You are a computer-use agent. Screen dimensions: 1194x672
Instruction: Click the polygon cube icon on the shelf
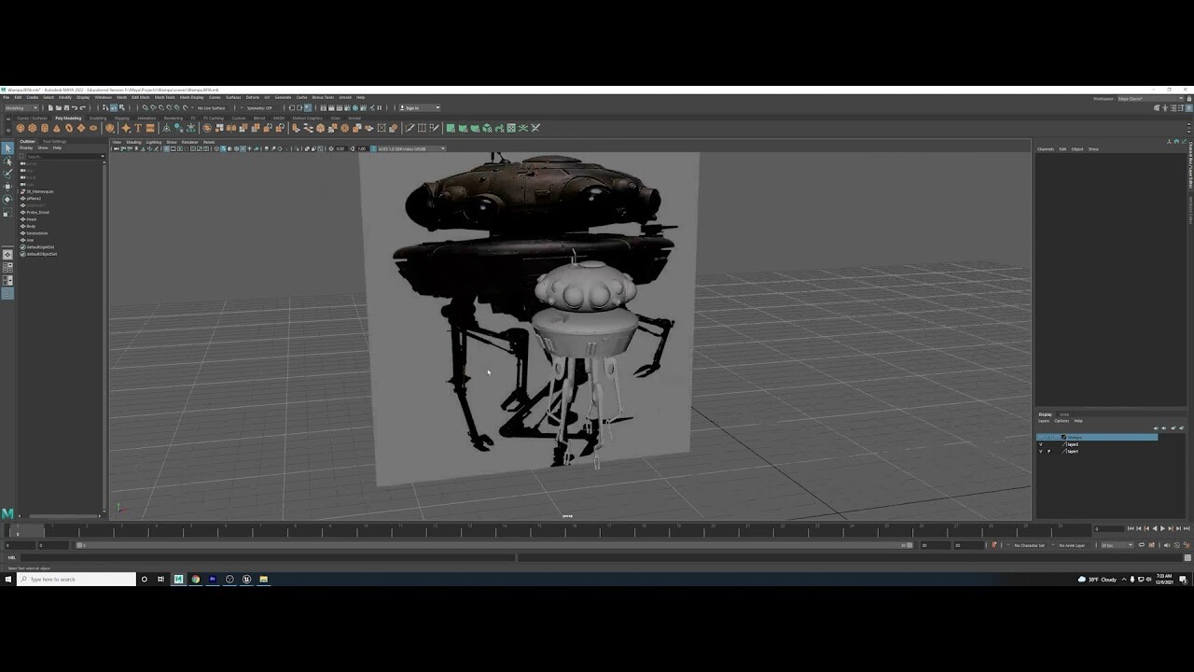pyautogui.click(x=31, y=128)
